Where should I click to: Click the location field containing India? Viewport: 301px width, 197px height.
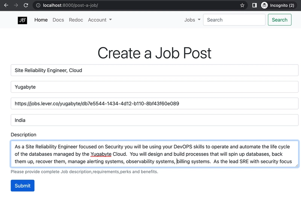tap(155, 120)
